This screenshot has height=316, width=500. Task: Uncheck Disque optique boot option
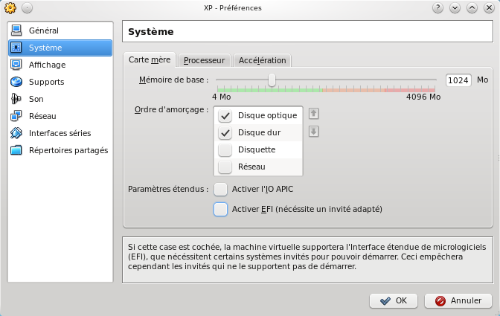click(225, 116)
